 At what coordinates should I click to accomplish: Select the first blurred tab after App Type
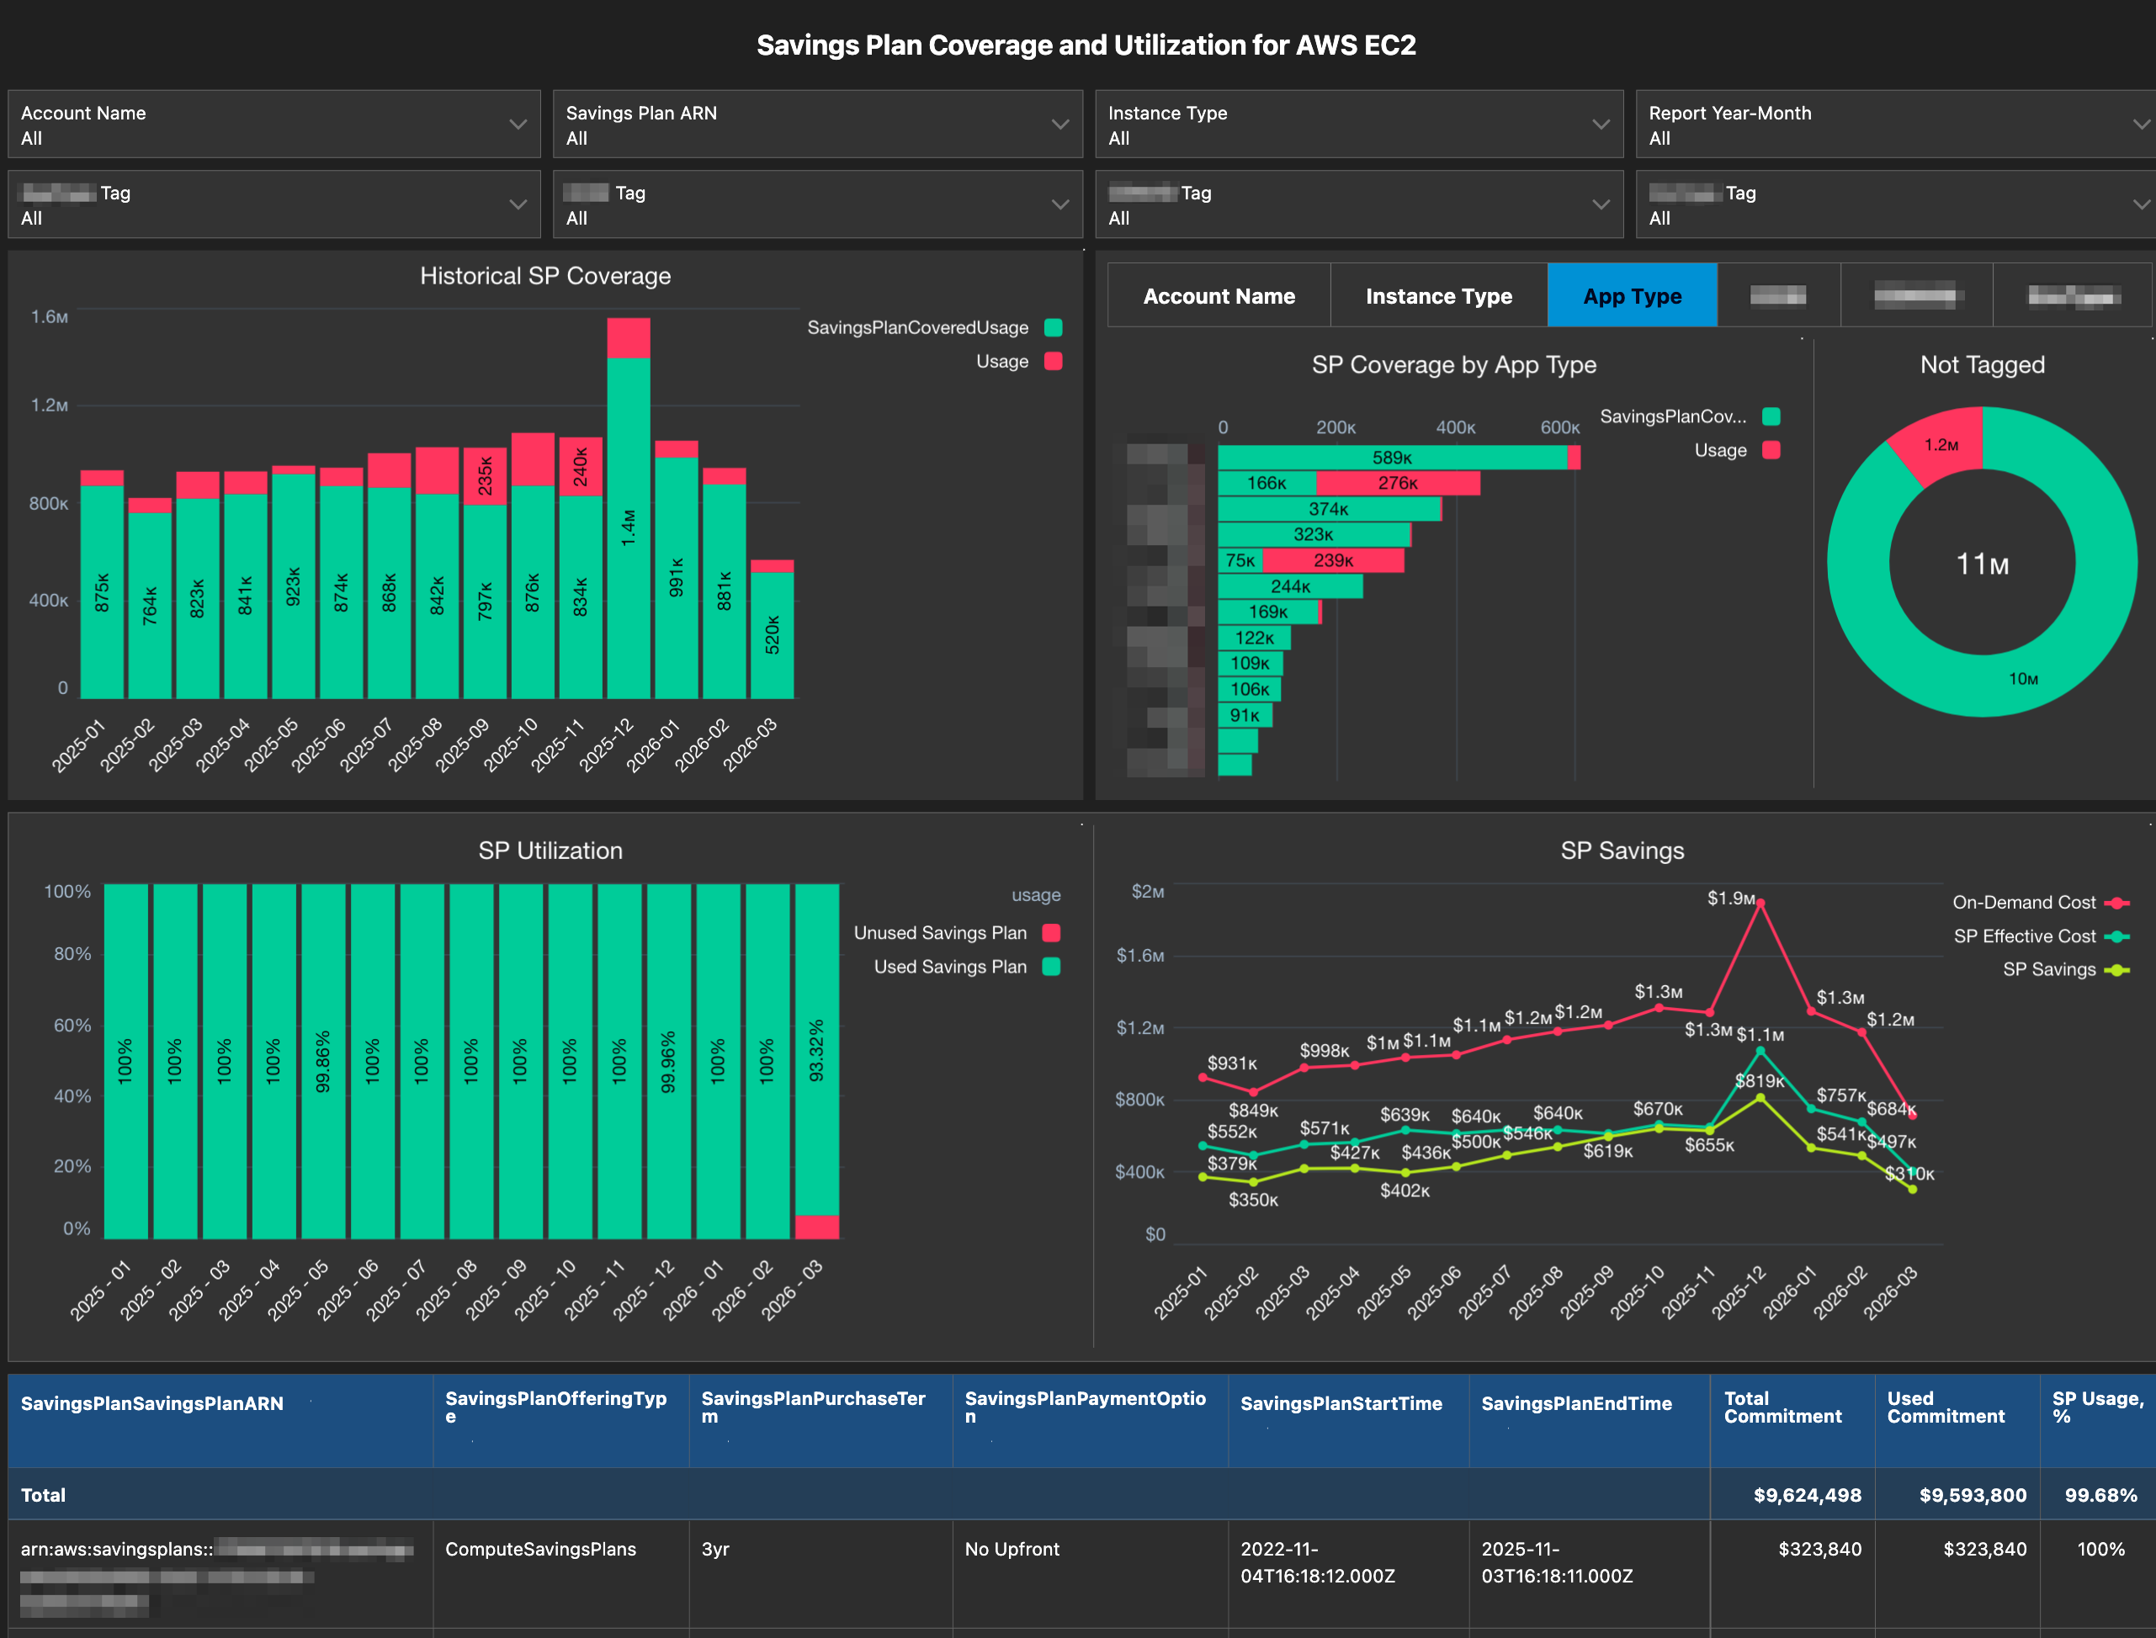(1779, 295)
